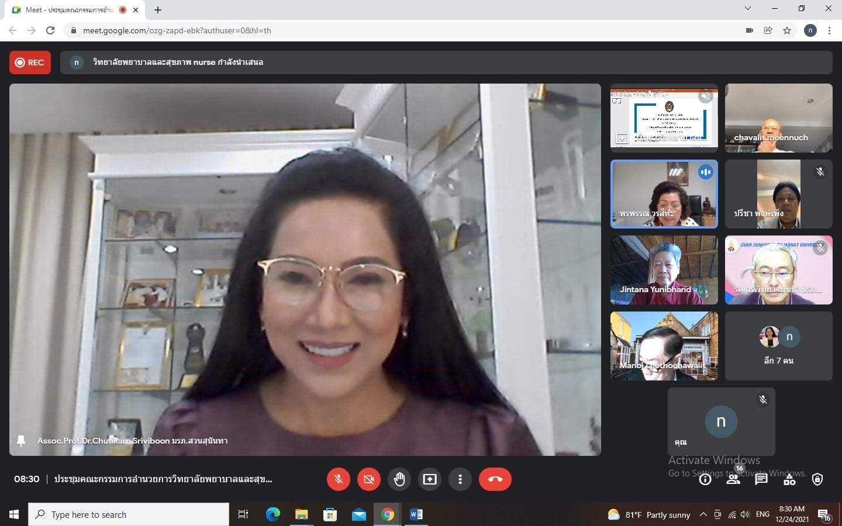Open the Activities icon
This screenshot has width=842, height=526.
pos(789,480)
